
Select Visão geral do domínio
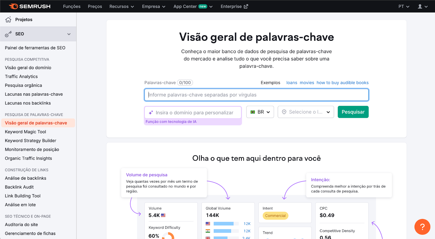[x=28, y=67]
